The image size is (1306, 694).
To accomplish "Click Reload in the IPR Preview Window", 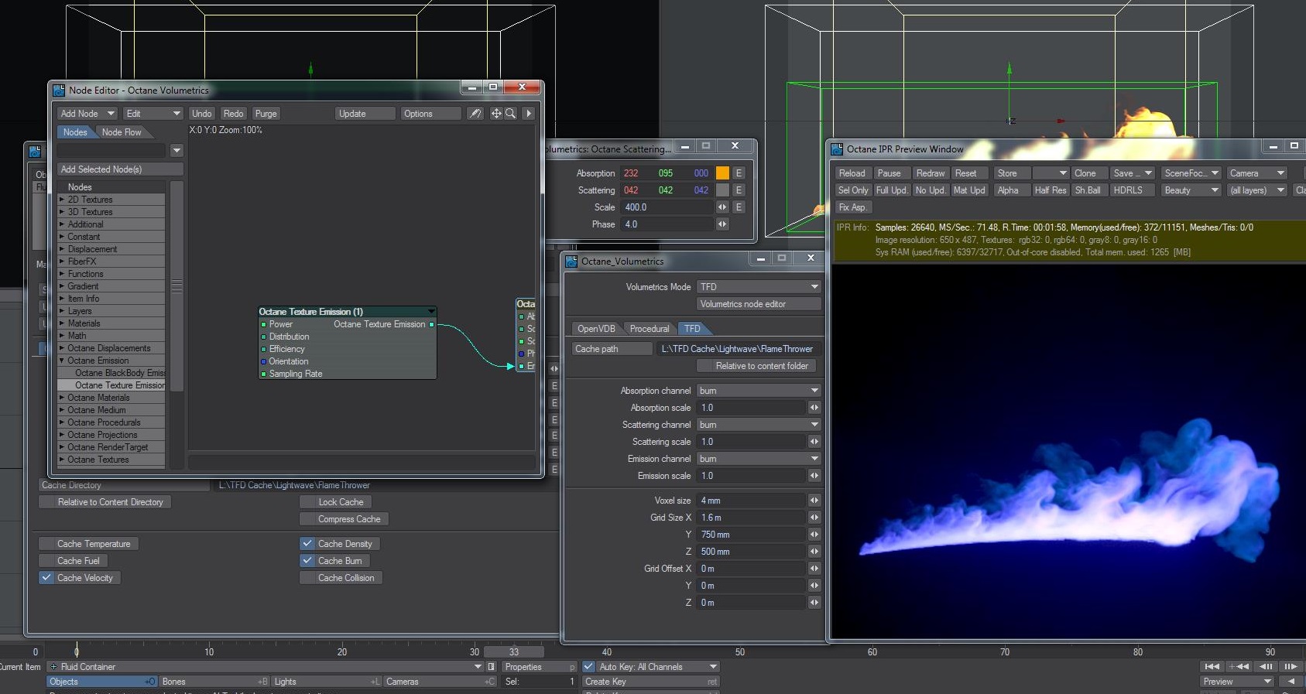I will 852,173.
